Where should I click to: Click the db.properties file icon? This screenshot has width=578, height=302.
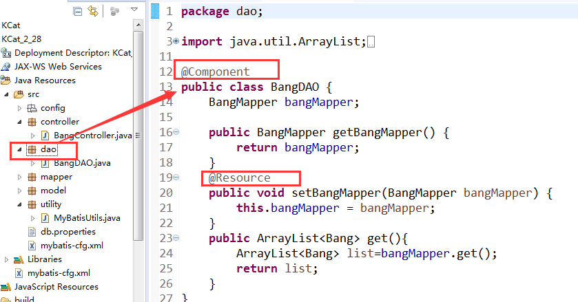point(32,232)
